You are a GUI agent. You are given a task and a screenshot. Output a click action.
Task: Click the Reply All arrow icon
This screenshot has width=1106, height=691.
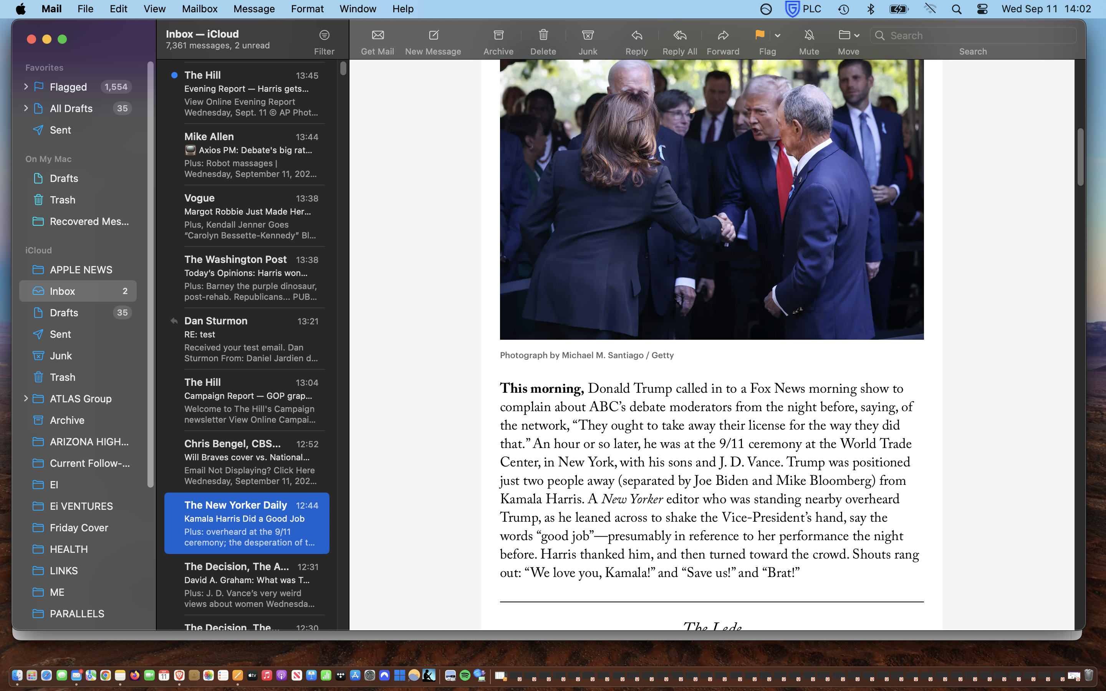680,35
